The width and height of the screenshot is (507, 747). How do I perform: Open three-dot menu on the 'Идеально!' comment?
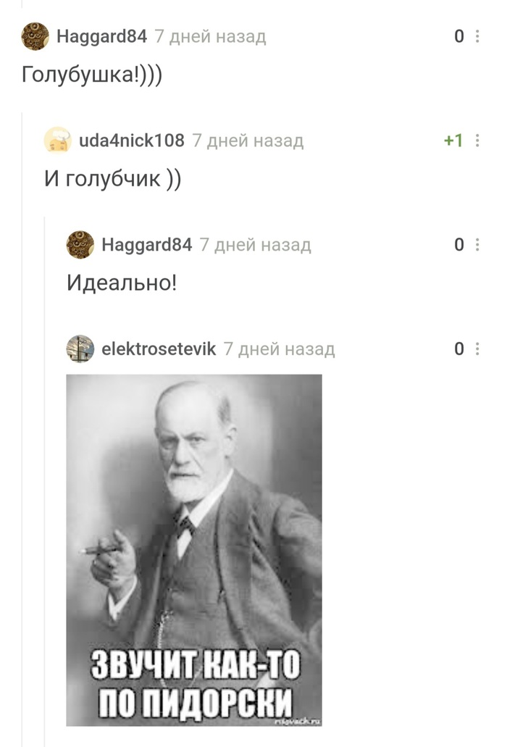[477, 245]
